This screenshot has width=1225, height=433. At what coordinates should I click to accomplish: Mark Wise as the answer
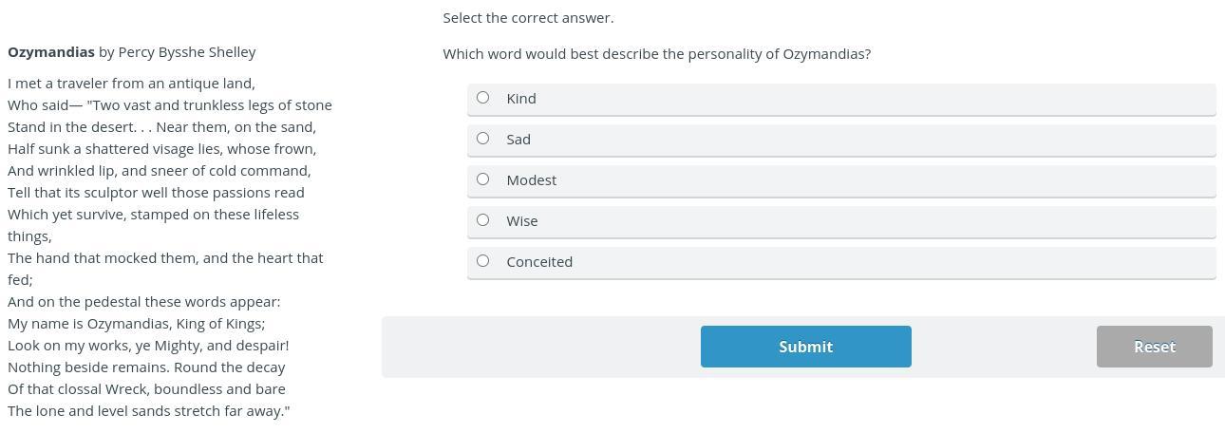pyautogui.click(x=482, y=220)
